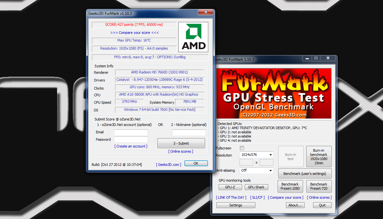This screenshot has width=383, height=219.
Task: Click the 7891 MB System Memory value
Action: pyautogui.click(x=190, y=102)
